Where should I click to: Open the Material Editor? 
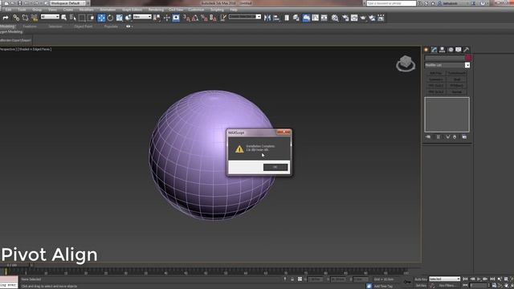point(335,18)
